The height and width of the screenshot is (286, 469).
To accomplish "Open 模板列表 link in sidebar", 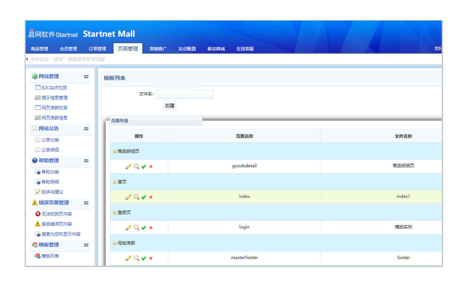I will 50,256.
